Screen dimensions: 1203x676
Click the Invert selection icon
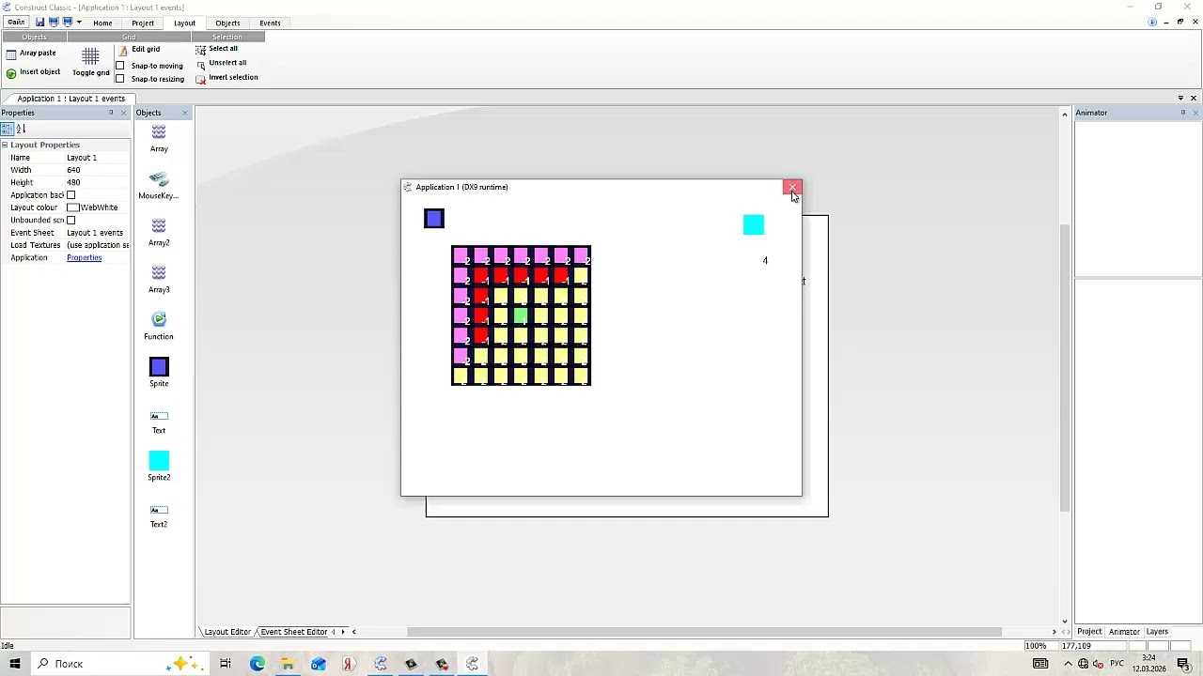[200, 79]
